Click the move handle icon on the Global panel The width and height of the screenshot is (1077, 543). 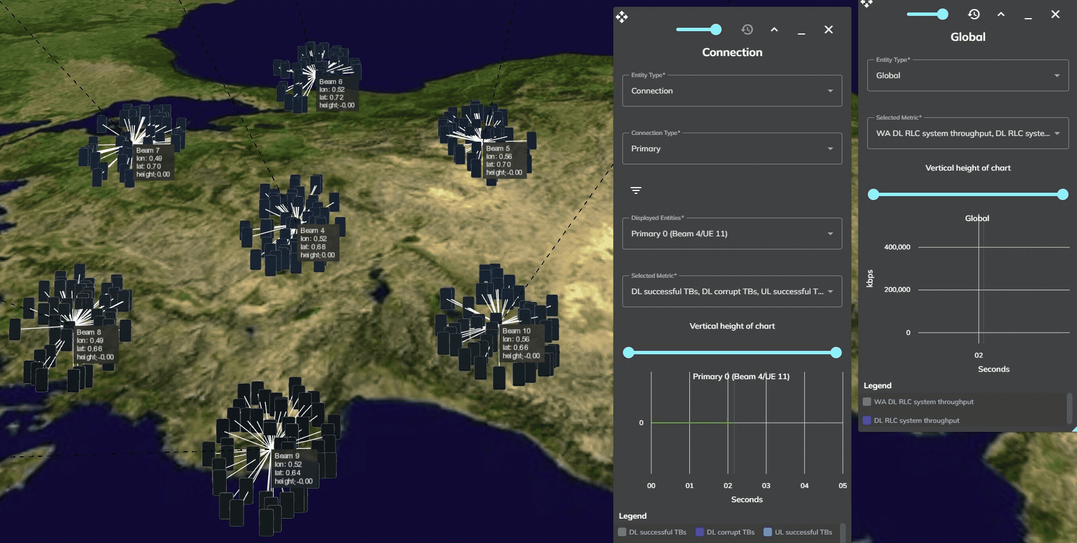click(867, 5)
